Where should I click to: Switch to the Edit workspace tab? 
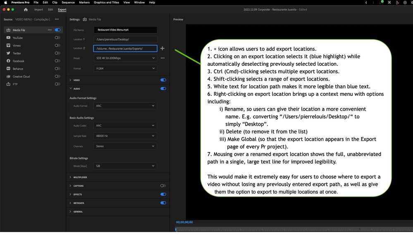pyautogui.click(x=50, y=9)
